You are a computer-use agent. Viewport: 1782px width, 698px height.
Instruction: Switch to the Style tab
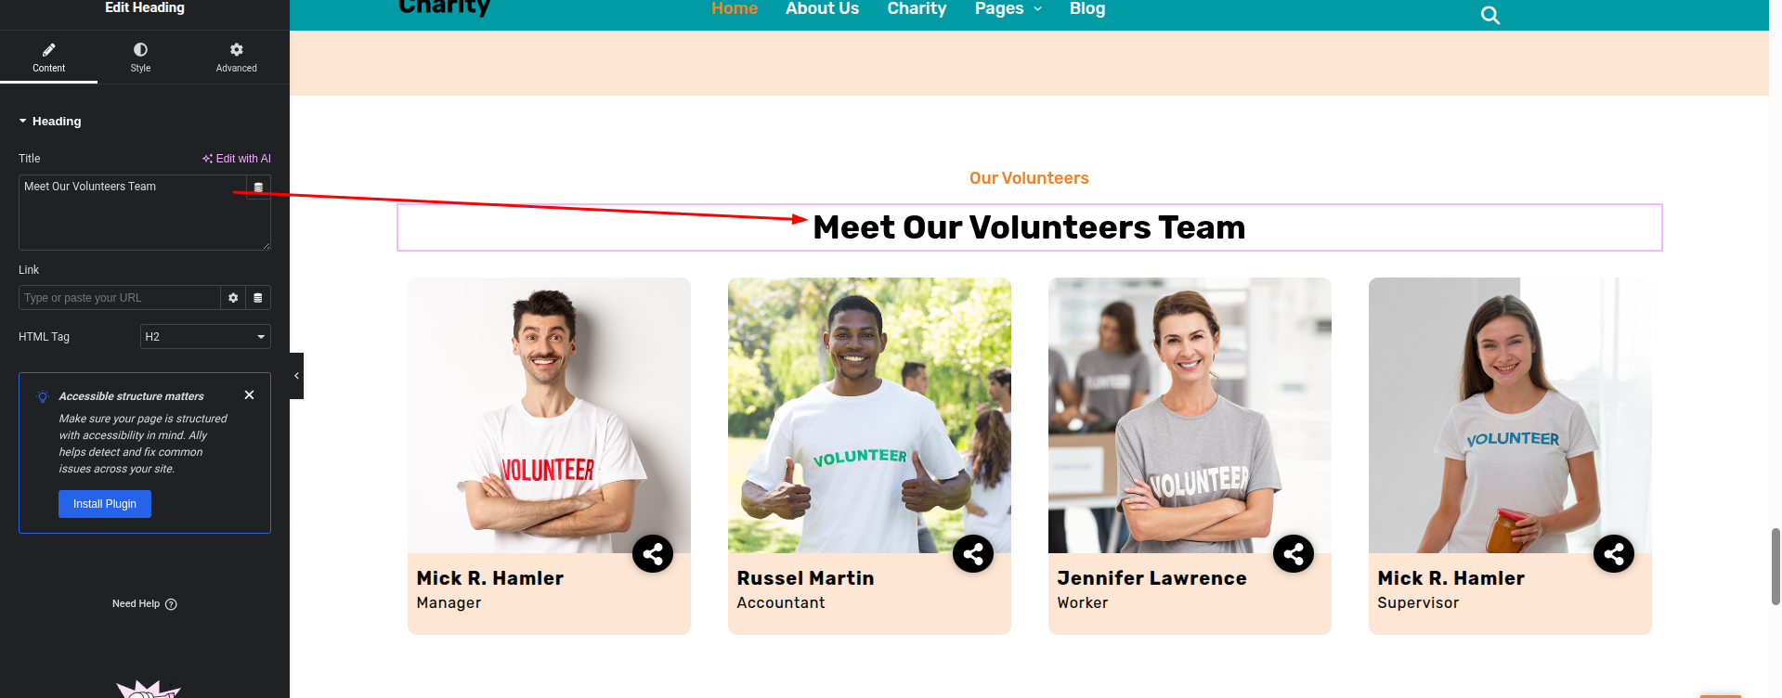click(x=140, y=57)
